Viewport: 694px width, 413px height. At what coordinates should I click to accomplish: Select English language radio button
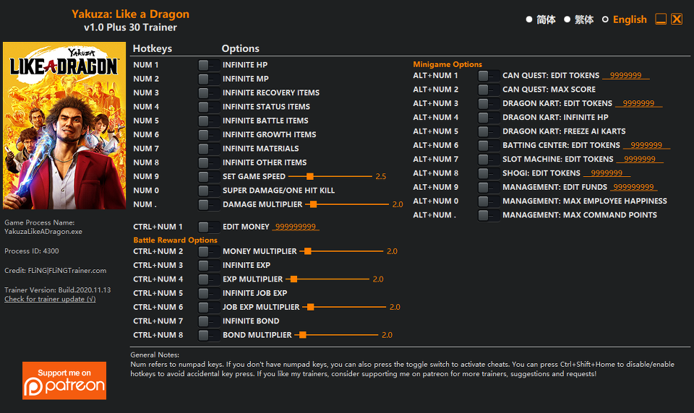[x=606, y=19]
